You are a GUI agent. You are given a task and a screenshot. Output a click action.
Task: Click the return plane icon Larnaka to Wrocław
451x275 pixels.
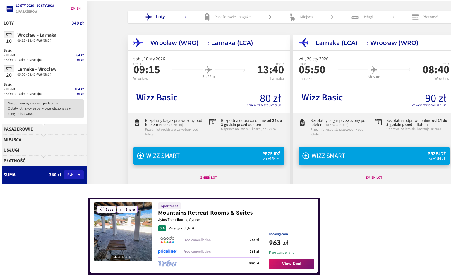(303, 43)
